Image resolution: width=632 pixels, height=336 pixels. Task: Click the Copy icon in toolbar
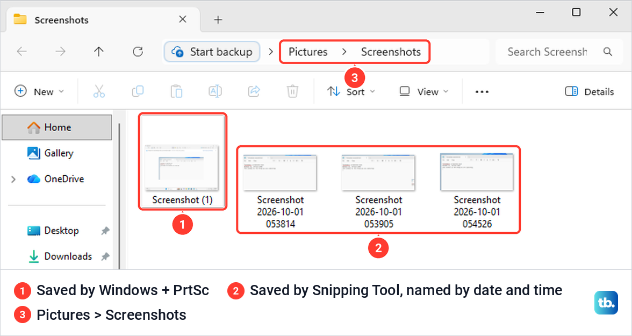click(x=138, y=91)
